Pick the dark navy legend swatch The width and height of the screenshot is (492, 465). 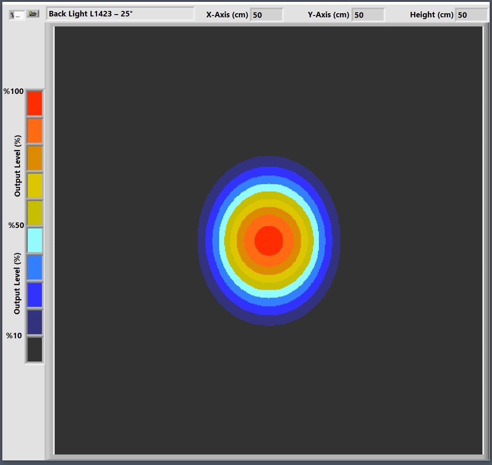click(x=35, y=322)
